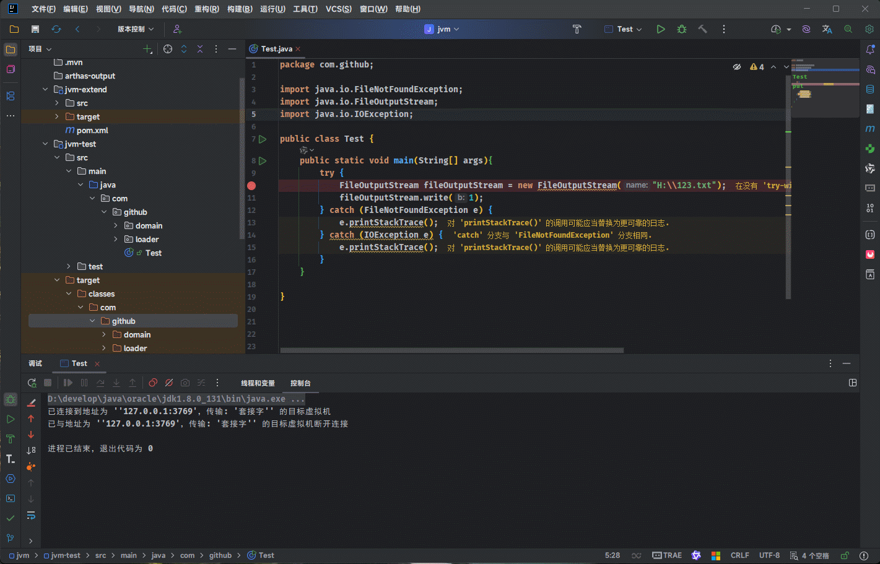Open the Maven tool window
The width and height of the screenshot is (880, 564).
coord(870,129)
